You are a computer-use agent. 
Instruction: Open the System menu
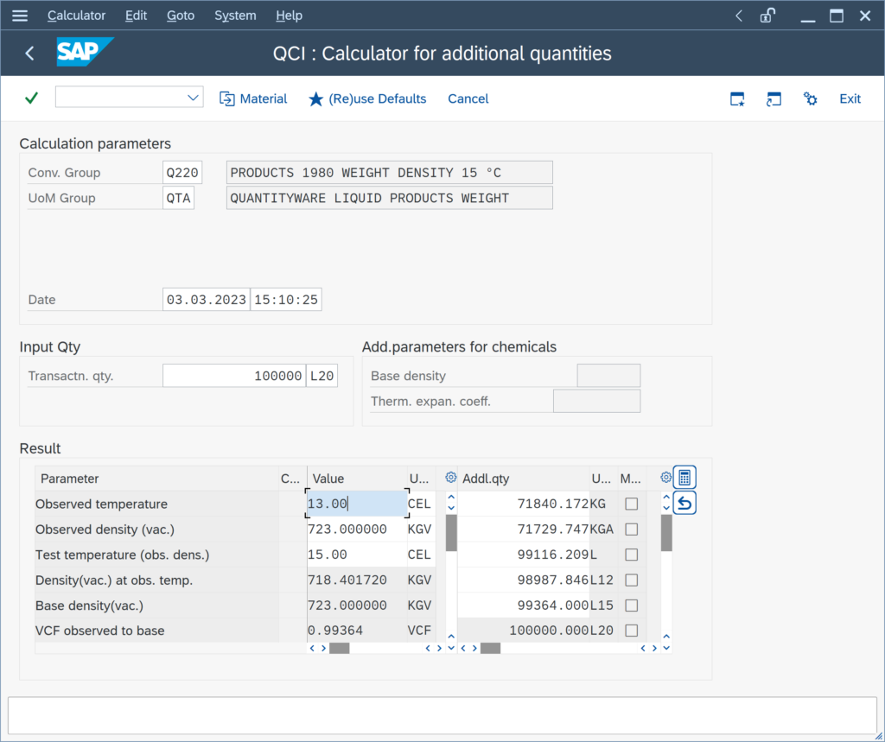click(x=235, y=16)
